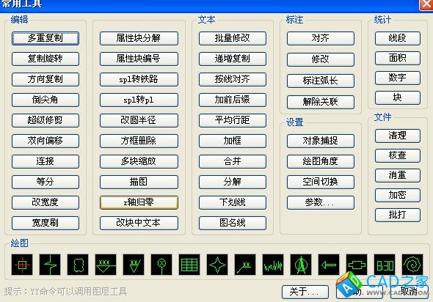Screen dimensions: 433x302
Task: Click the 取消 button
Action: pos(410,292)
